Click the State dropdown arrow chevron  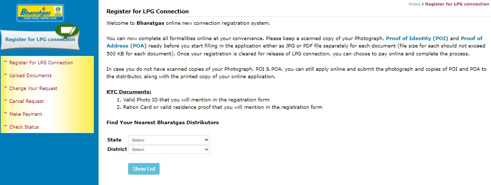click(x=206, y=140)
